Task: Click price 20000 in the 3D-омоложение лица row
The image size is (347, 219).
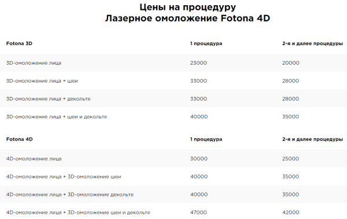Action: pos(290,63)
